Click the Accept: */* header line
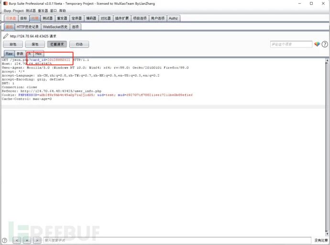330x245 pixels. [13, 71]
